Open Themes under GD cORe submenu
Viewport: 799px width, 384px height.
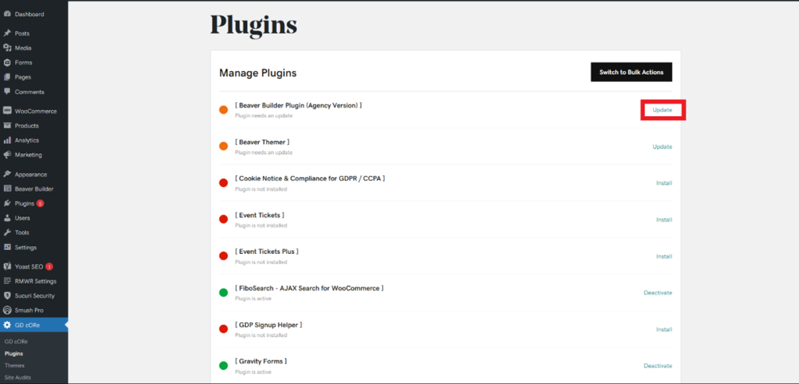[14, 365]
